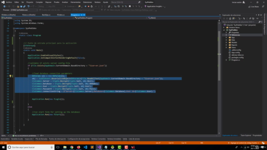Screen dimensions: 267x150
Task: Switch to the fUsers.cs [Diseño] tab
Action: (x=29, y=15)
